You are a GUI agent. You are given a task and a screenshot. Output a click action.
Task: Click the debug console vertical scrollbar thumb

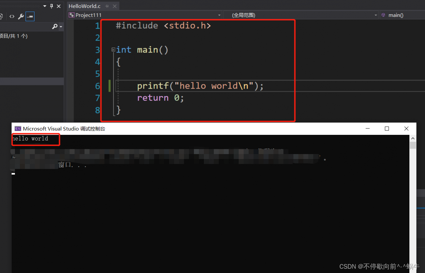413,145
